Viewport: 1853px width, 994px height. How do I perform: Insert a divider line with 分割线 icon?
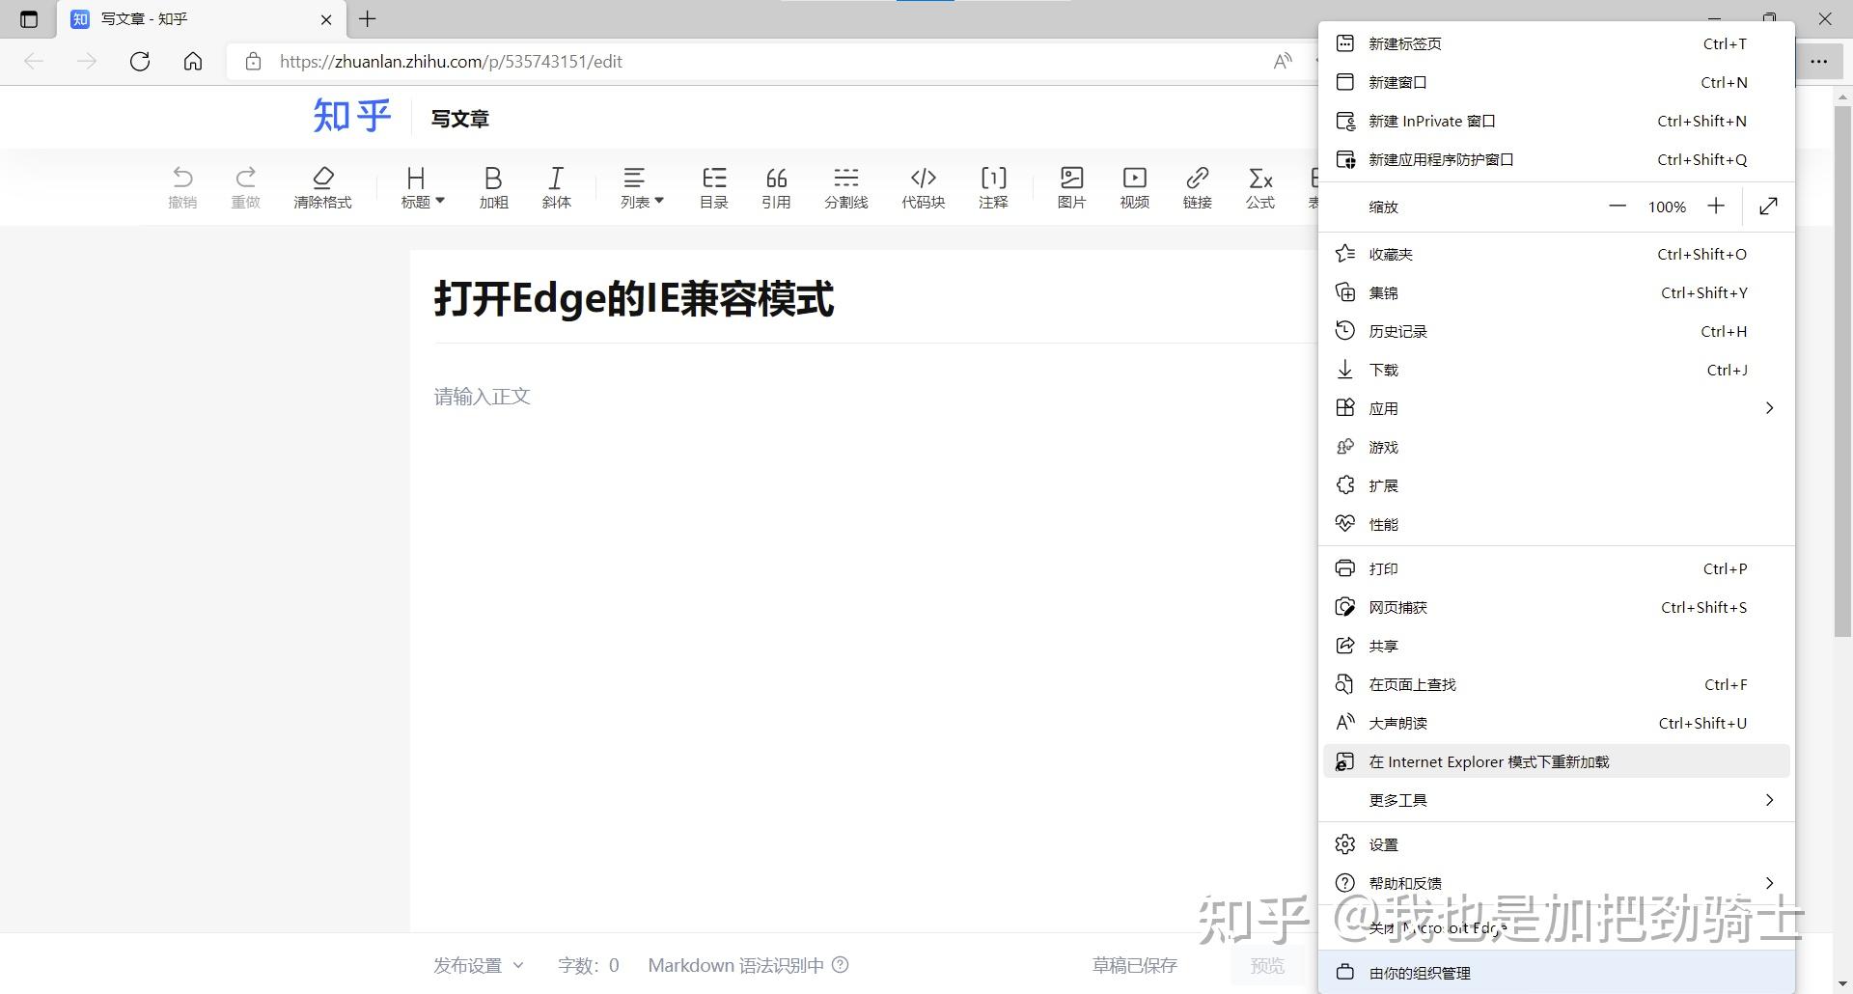[x=846, y=187]
